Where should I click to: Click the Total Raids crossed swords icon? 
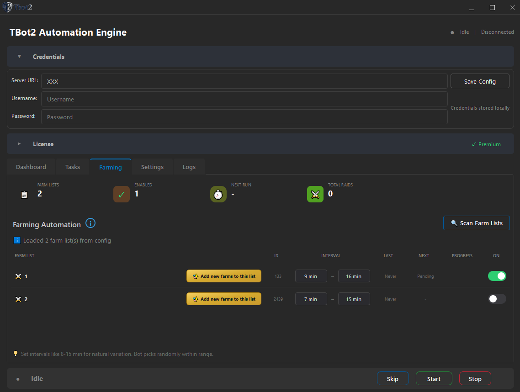(x=315, y=194)
